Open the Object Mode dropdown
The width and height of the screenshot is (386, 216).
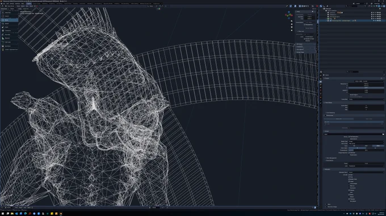pos(10,6)
